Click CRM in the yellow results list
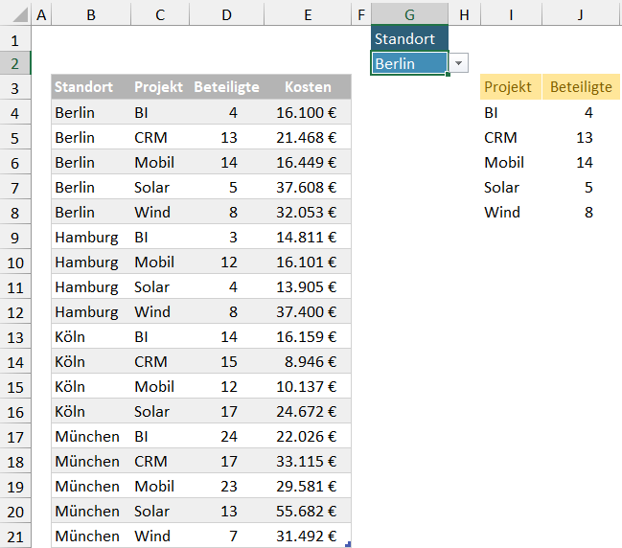The image size is (622, 548). (x=511, y=138)
